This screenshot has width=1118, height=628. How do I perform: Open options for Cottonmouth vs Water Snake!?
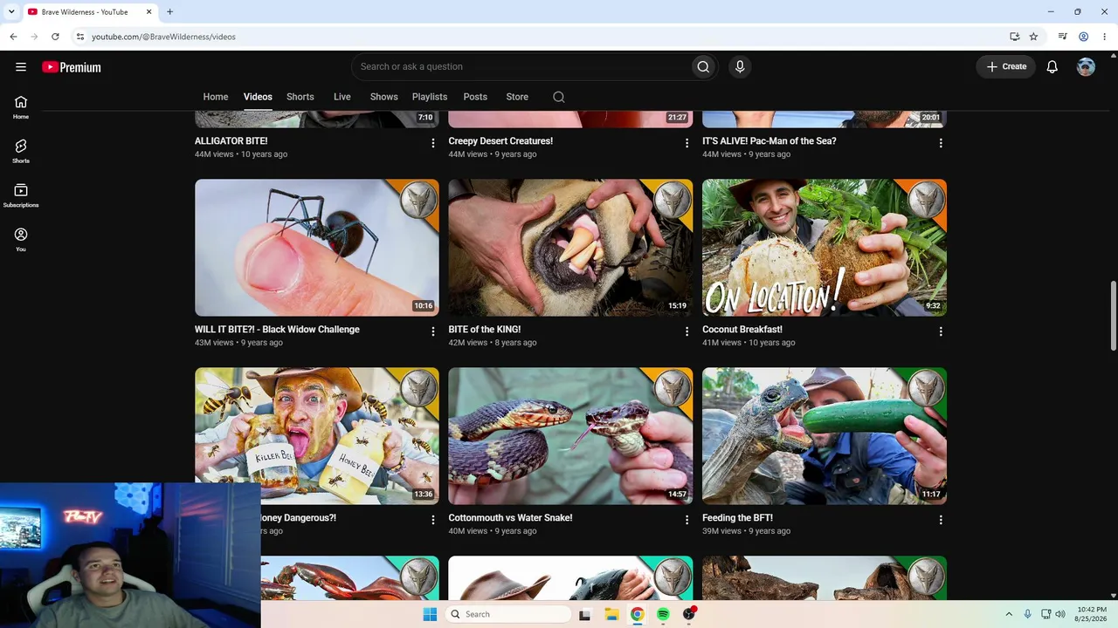(x=687, y=520)
